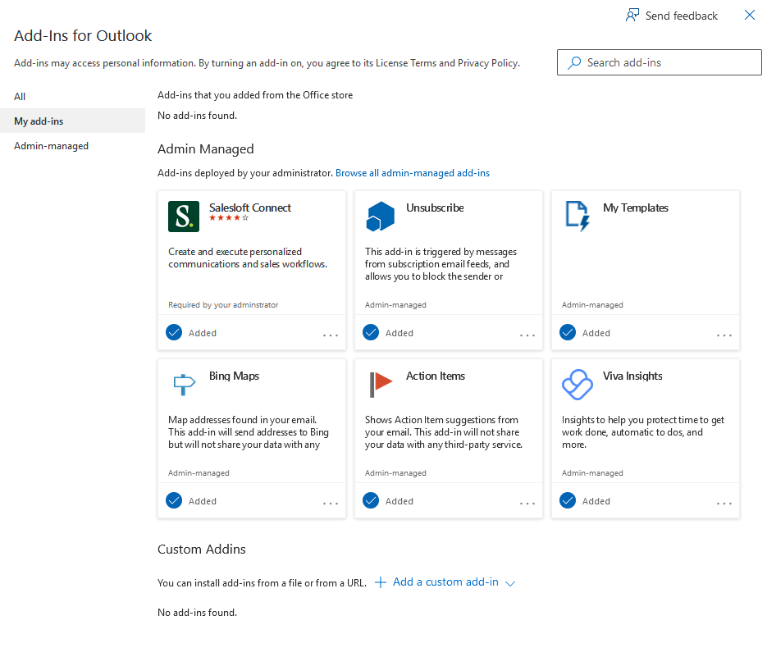The image size is (767, 666).
Task: Click the Salesloft Connect logo icon
Action: tap(184, 217)
